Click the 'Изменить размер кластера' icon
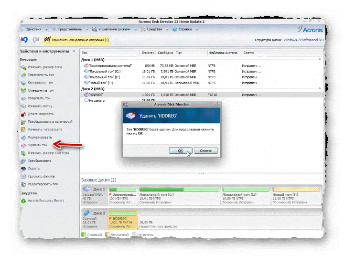Screen dimensions: 344x256 click(23, 153)
